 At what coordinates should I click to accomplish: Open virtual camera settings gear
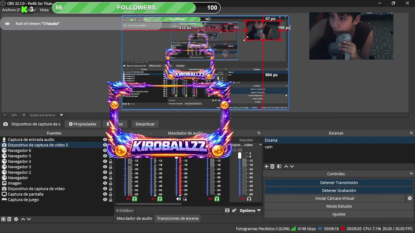(410, 198)
